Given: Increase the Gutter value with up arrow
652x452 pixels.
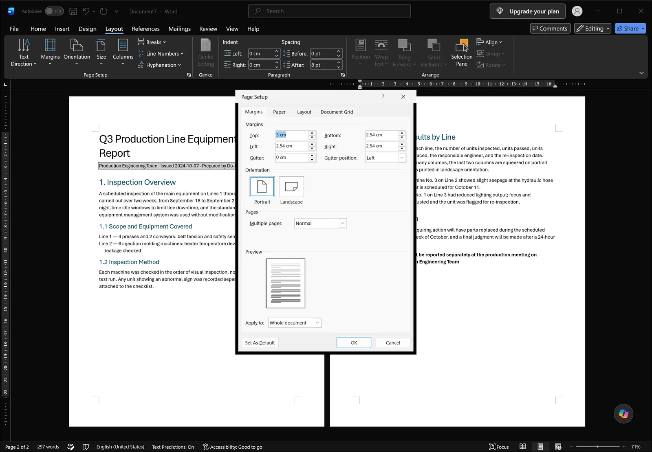Looking at the screenshot, I should tap(312, 155).
